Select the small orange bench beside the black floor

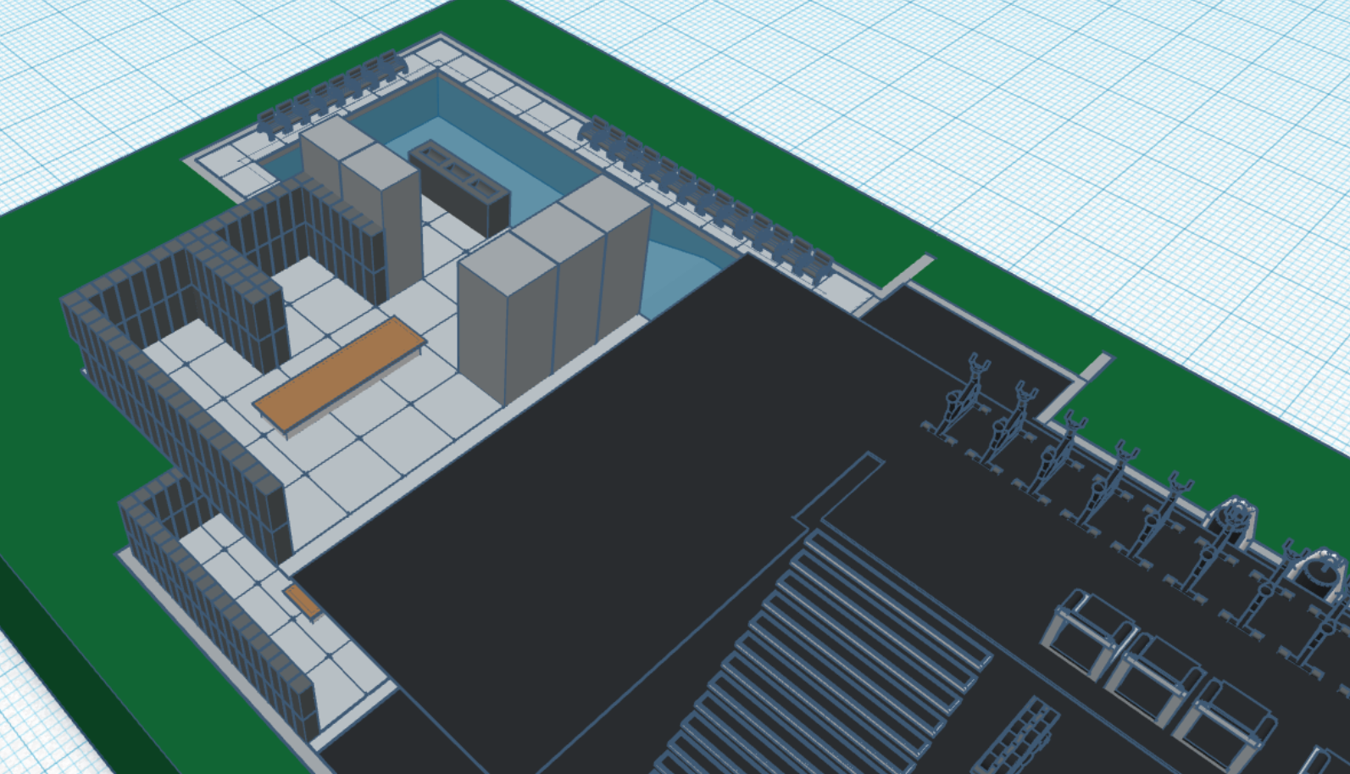pyautogui.click(x=303, y=602)
